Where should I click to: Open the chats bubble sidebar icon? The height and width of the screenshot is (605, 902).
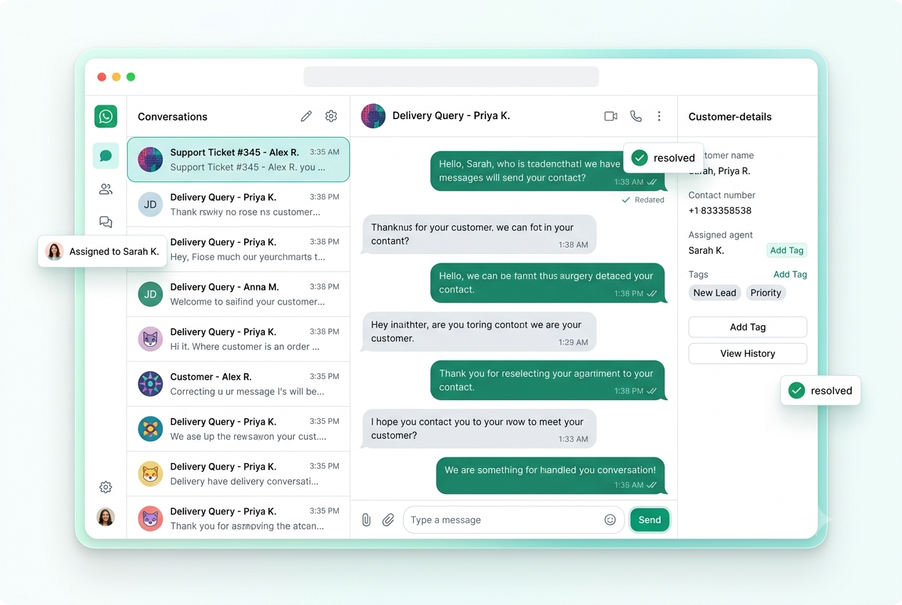pyautogui.click(x=106, y=156)
